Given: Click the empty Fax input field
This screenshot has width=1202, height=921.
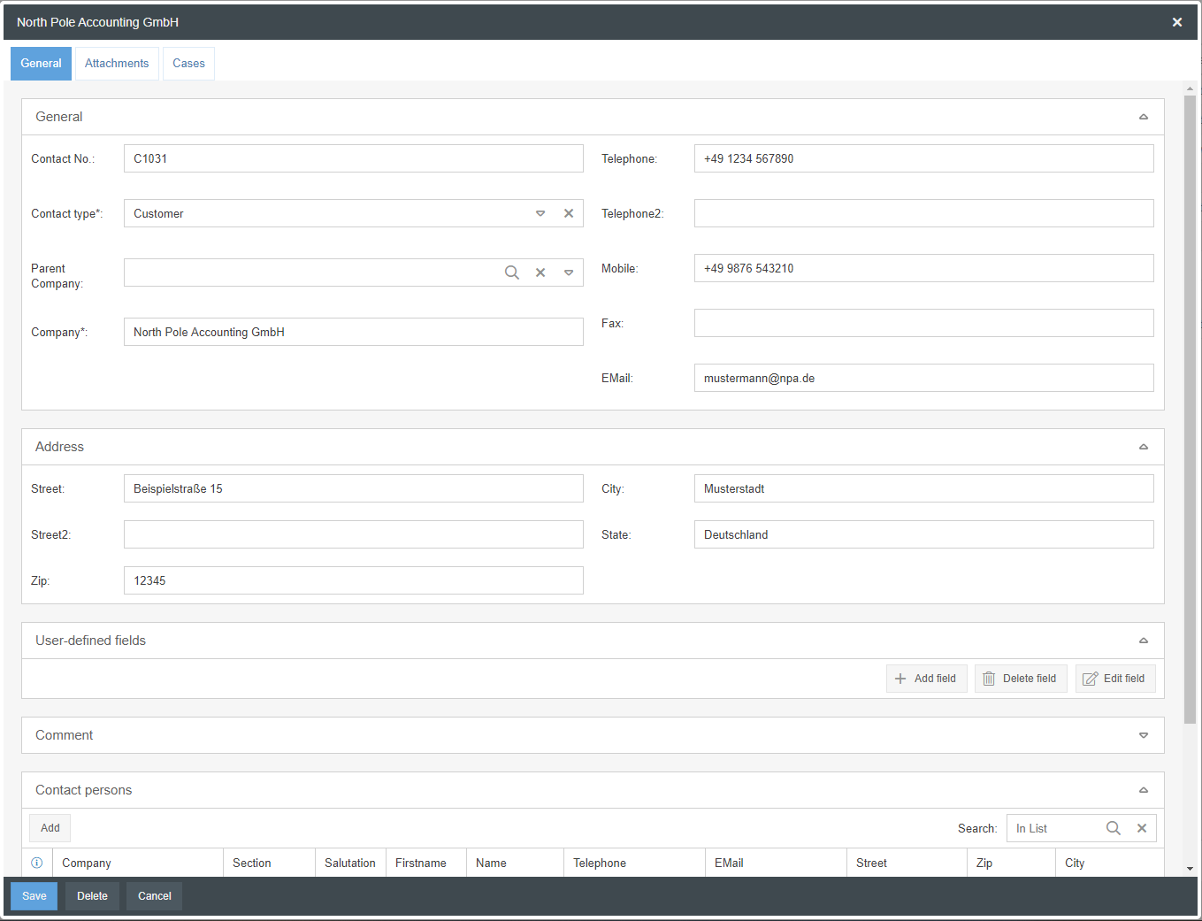Looking at the screenshot, I should pos(924,323).
